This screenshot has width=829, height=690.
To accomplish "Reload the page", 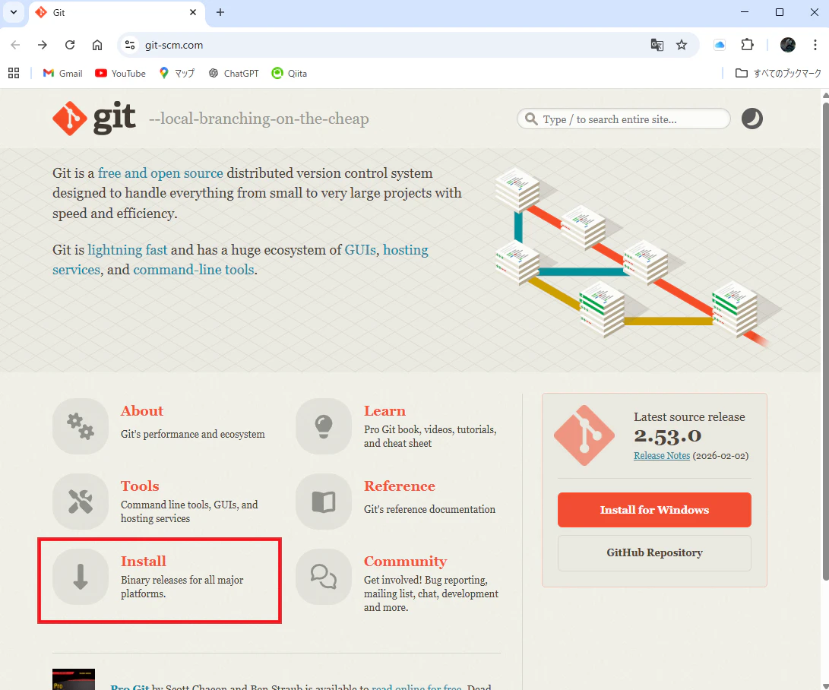I will 70,45.
